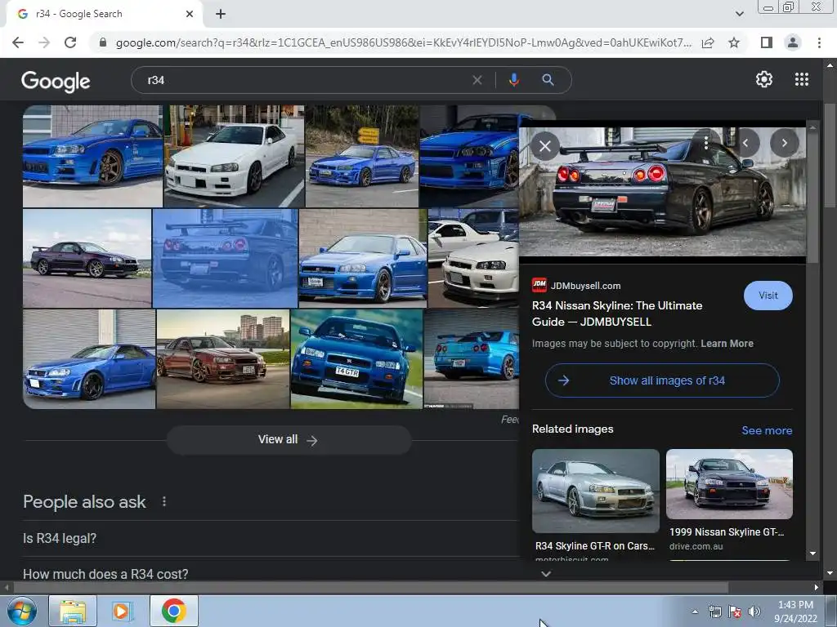This screenshot has width=837, height=627.
Task: Open the silver R34 Skyline GT-R thumbnail
Action: click(x=596, y=491)
